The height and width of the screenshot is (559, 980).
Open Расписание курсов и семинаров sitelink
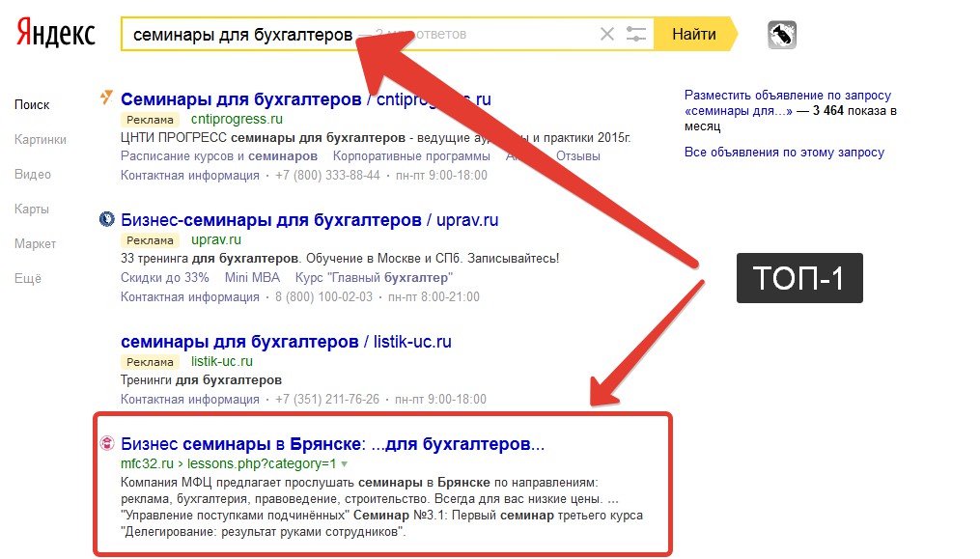click(x=219, y=156)
